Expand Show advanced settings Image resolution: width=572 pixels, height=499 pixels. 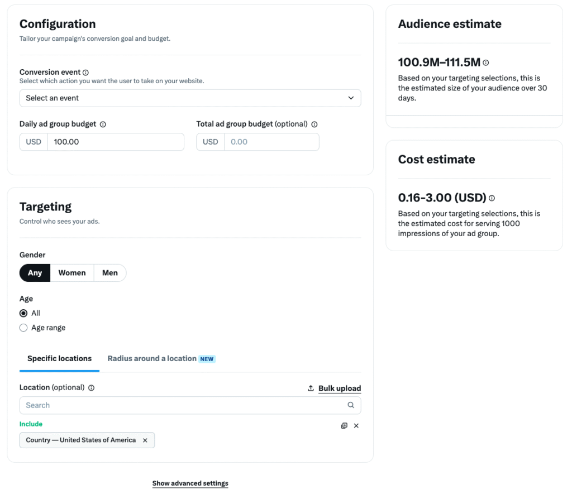tap(190, 483)
